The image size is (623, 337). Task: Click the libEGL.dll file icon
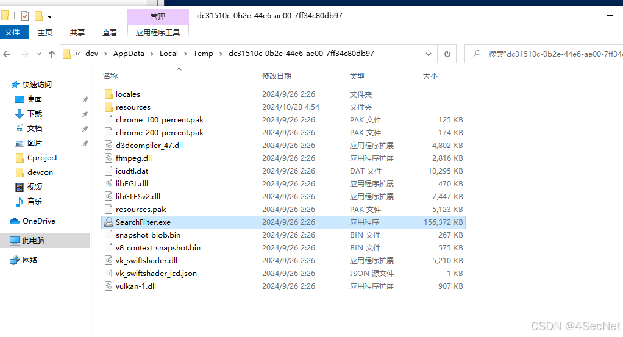109,183
